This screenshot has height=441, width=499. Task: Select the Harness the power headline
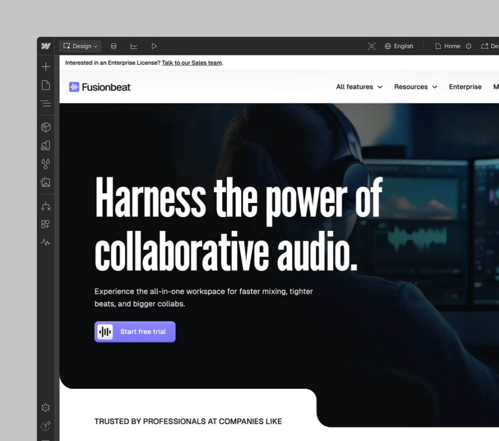coord(238,224)
